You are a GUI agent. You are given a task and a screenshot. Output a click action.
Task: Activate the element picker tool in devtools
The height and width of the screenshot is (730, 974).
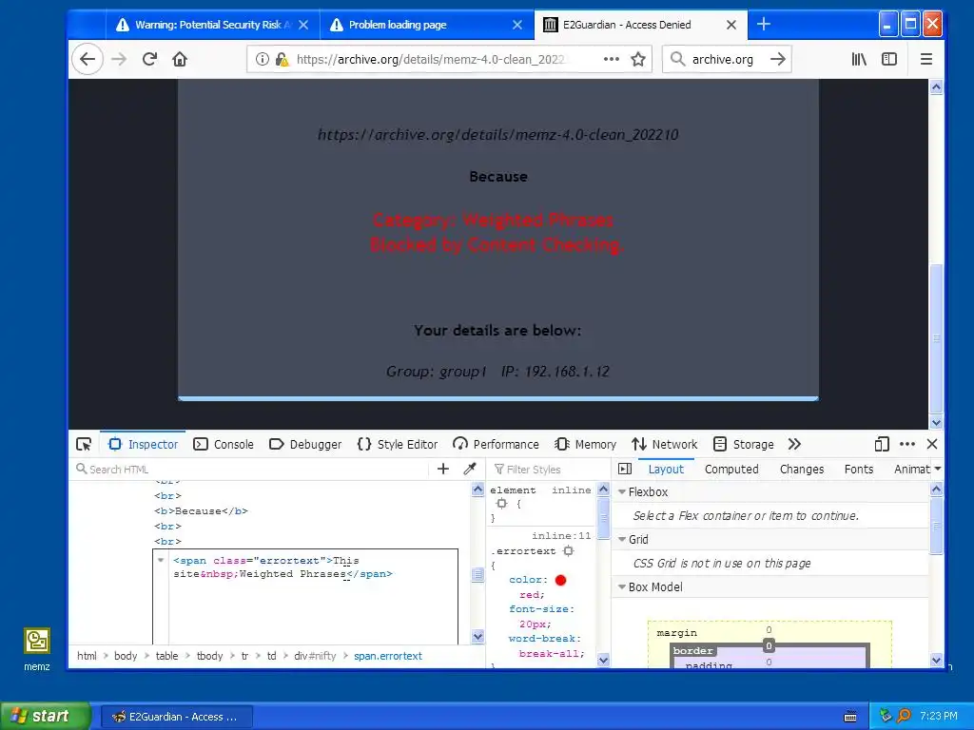[x=84, y=445]
